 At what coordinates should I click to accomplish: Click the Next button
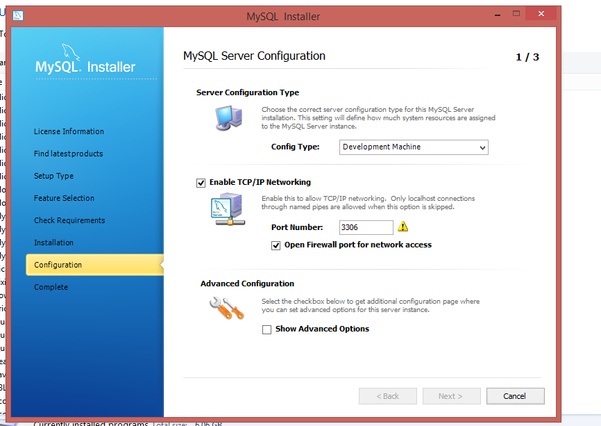click(451, 396)
